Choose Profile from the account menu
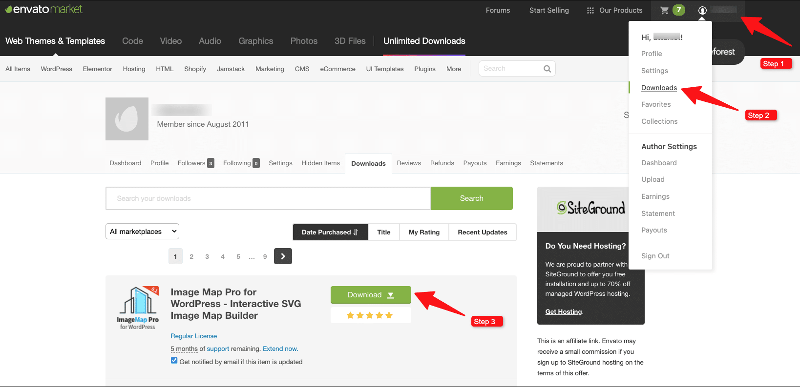 652,54
